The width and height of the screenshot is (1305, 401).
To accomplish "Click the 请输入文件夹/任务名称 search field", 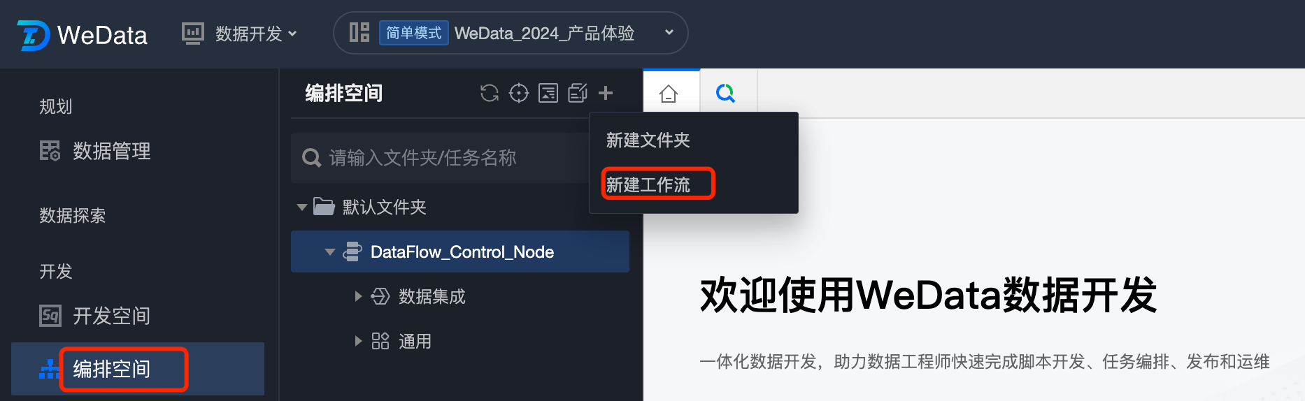I will [x=441, y=158].
